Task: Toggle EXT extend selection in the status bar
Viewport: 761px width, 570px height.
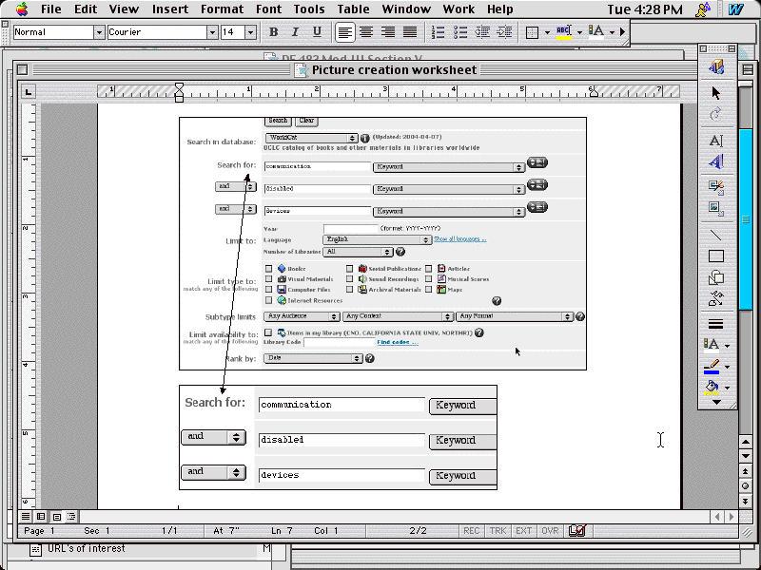Action: (524, 531)
